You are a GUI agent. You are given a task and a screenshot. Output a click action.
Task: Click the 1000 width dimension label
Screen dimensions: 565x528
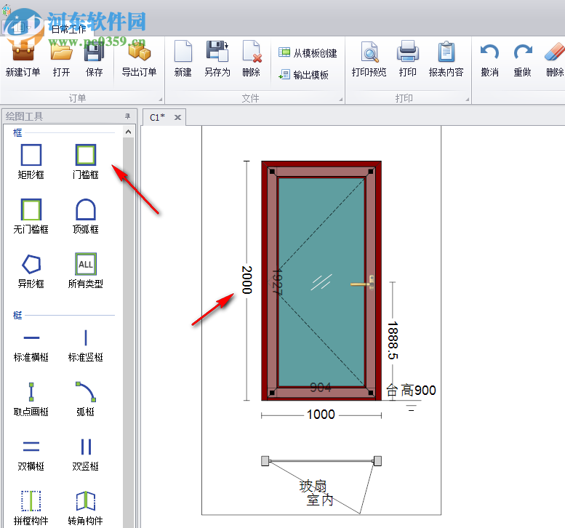[x=321, y=415]
